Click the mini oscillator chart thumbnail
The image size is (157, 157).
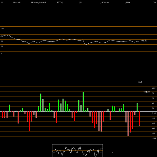pos(78,150)
